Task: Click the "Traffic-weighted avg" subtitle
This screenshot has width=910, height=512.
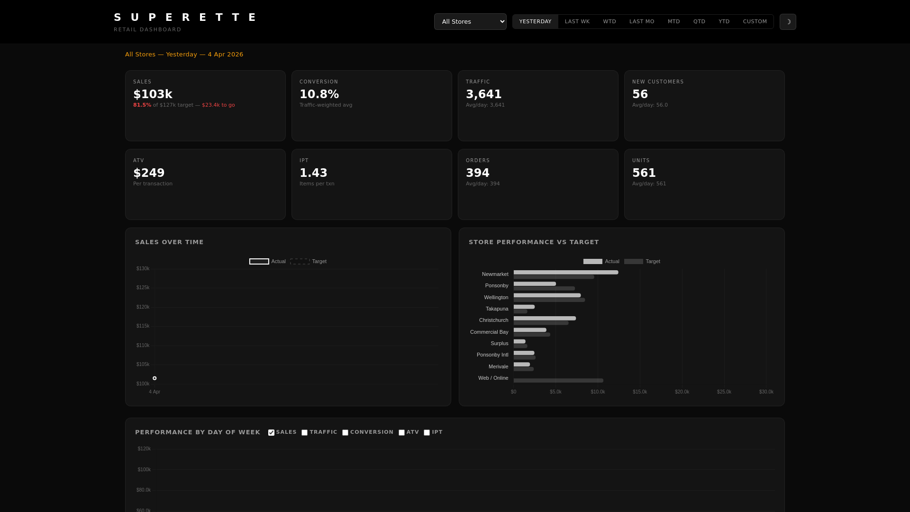Action: (326, 105)
